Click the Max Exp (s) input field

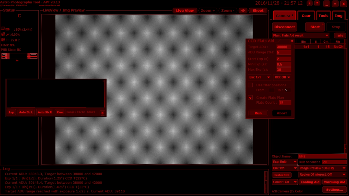[x=284, y=70]
